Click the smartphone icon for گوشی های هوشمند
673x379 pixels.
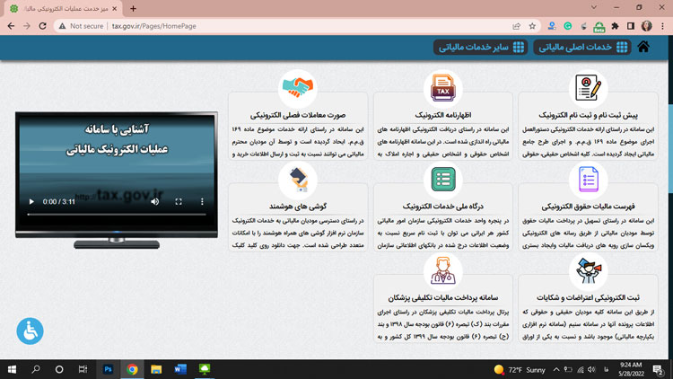point(298,180)
